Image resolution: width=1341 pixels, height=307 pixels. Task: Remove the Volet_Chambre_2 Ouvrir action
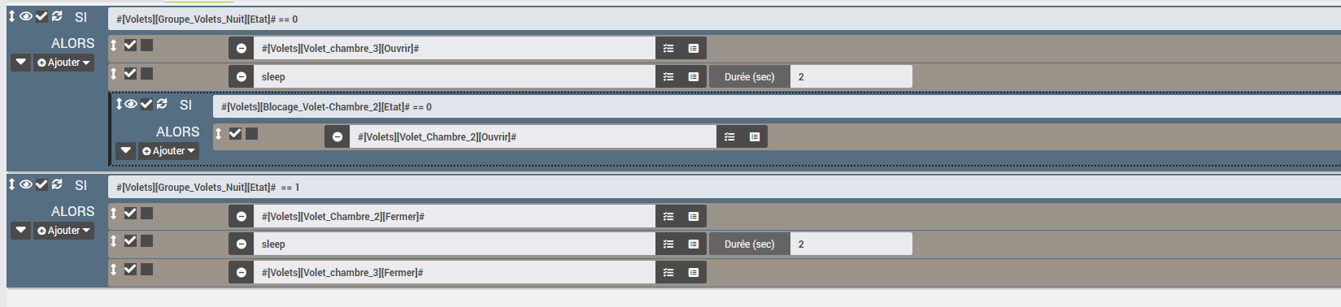pyautogui.click(x=337, y=136)
